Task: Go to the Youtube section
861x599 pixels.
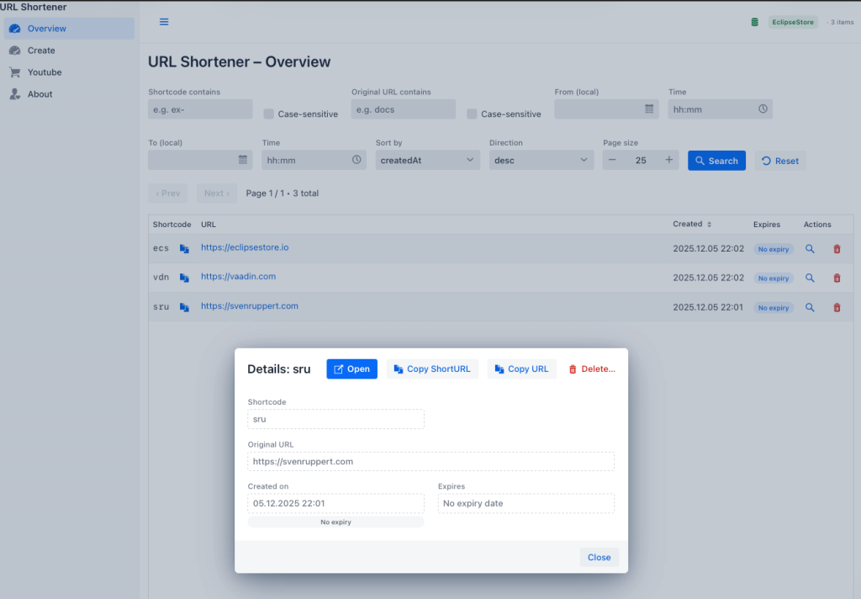Action: click(46, 72)
